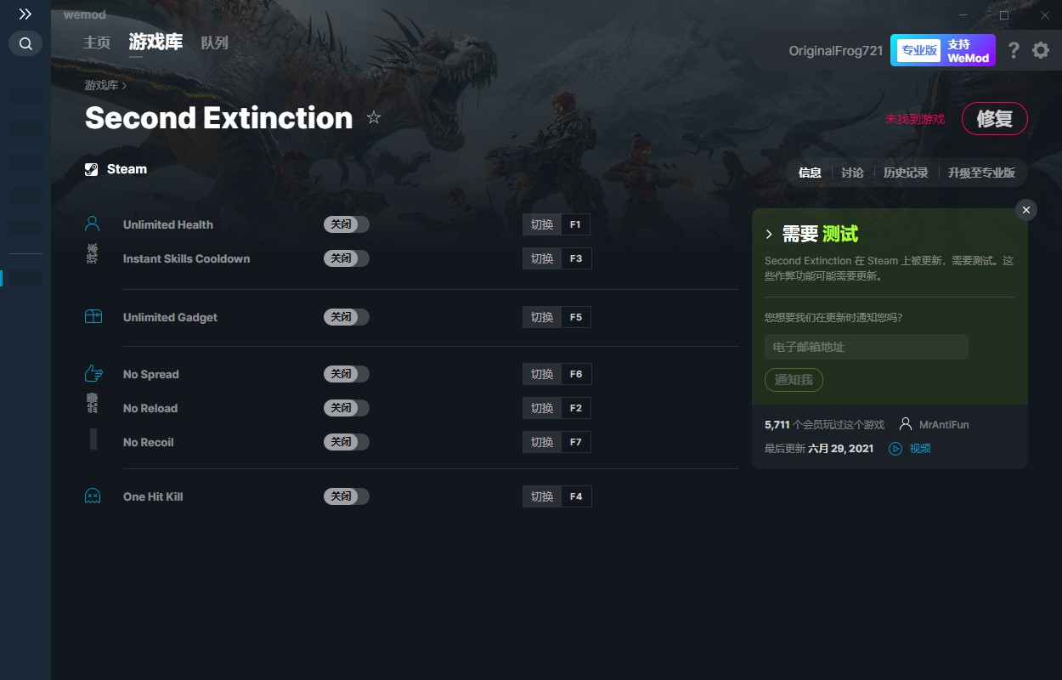Click the thumbs-up weapons icon beside No Spread
This screenshot has width=1062, height=680.
tap(93, 373)
